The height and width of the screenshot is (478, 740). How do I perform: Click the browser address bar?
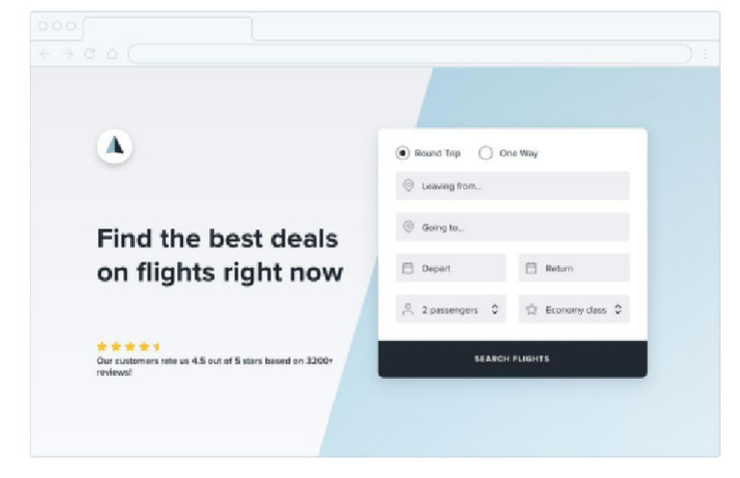click(410, 54)
